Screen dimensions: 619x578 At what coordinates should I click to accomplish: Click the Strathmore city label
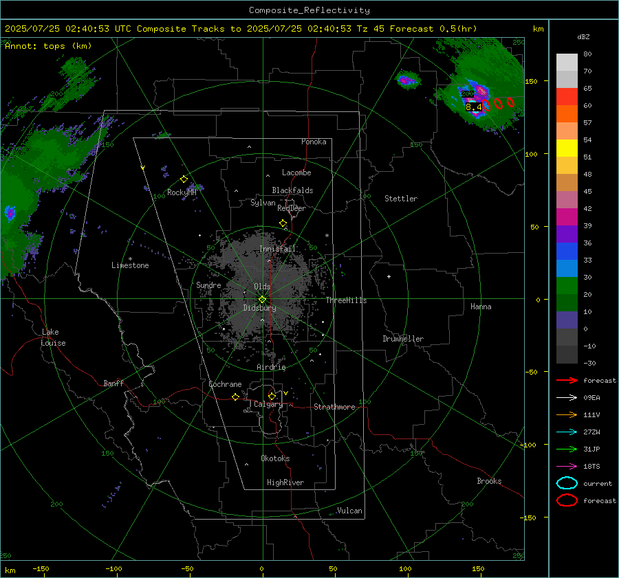point(334,407)
